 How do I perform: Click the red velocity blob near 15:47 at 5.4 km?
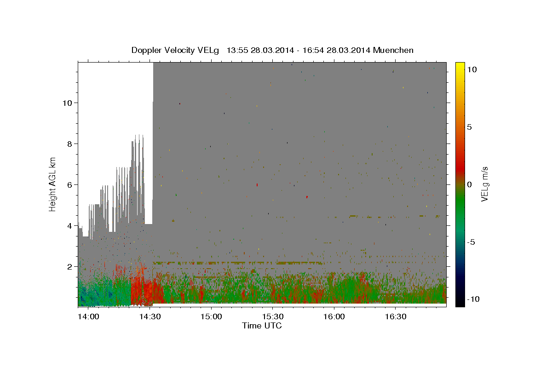pyautogui.click(x=307, y=197)
